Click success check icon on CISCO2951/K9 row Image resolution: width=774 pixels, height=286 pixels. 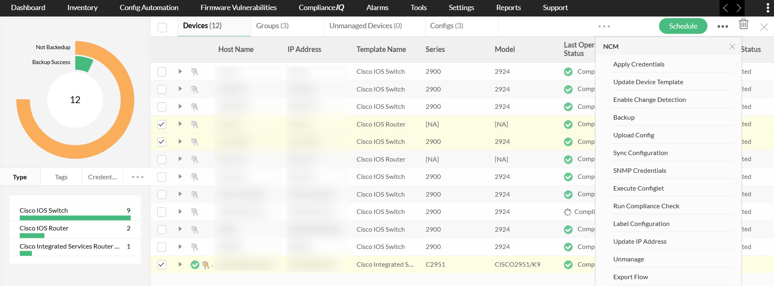568,265
